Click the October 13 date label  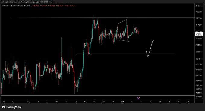[x=160, y=102]
